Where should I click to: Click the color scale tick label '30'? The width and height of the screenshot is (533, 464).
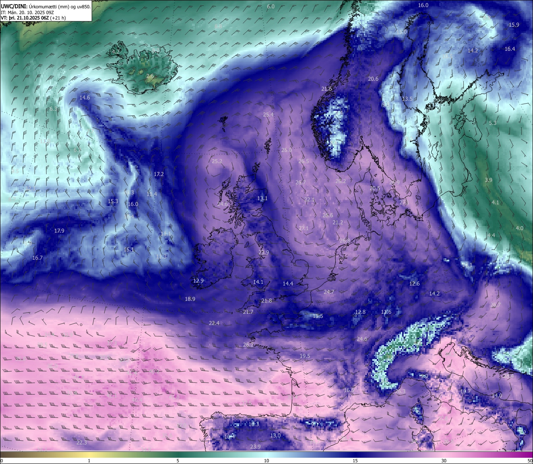coord(444,461)
